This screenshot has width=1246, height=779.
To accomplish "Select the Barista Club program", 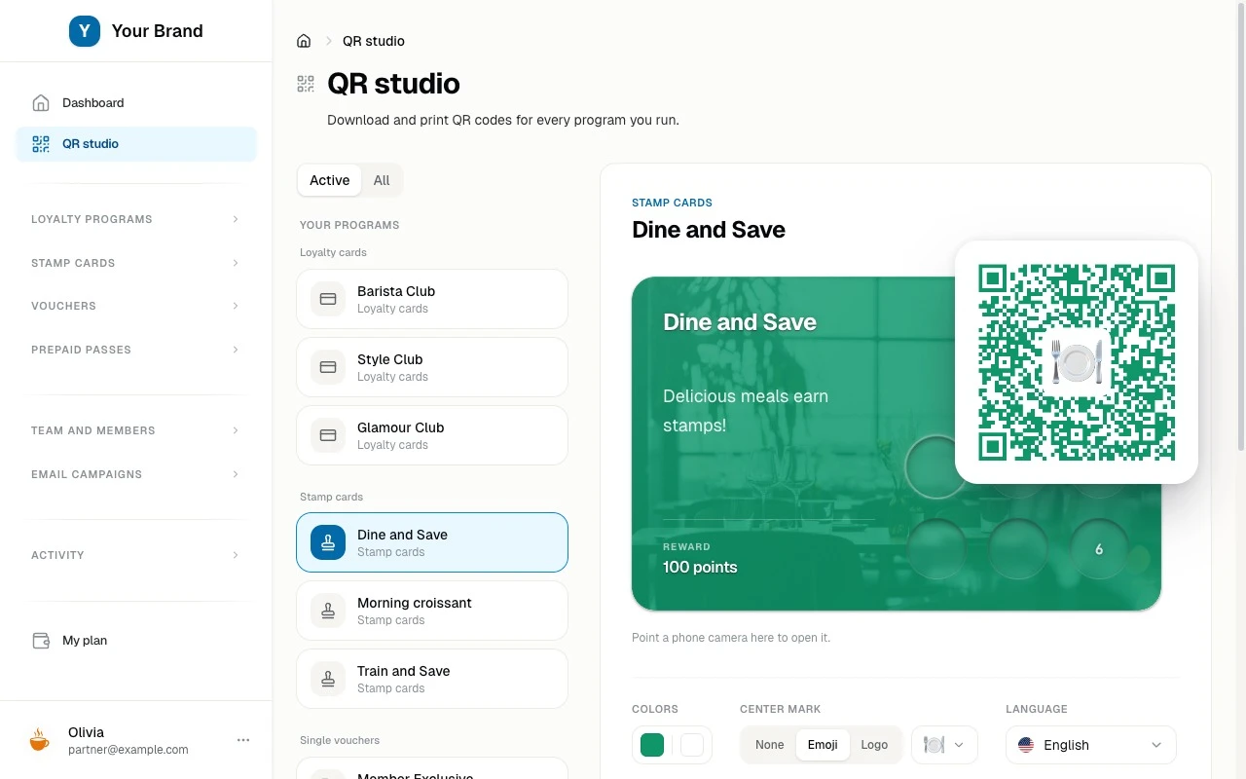I will [432, 299].
